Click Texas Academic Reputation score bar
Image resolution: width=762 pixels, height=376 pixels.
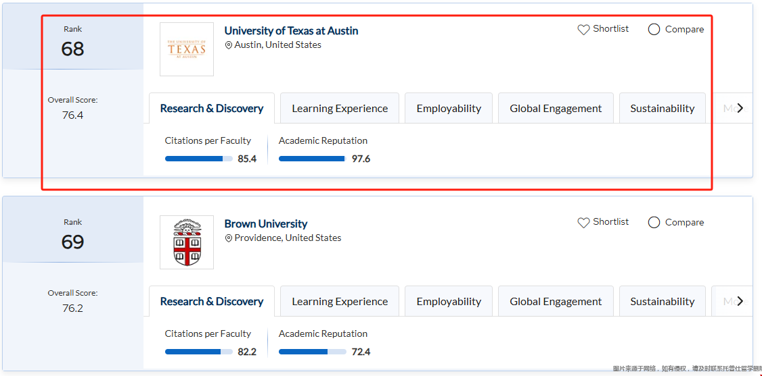313,159
